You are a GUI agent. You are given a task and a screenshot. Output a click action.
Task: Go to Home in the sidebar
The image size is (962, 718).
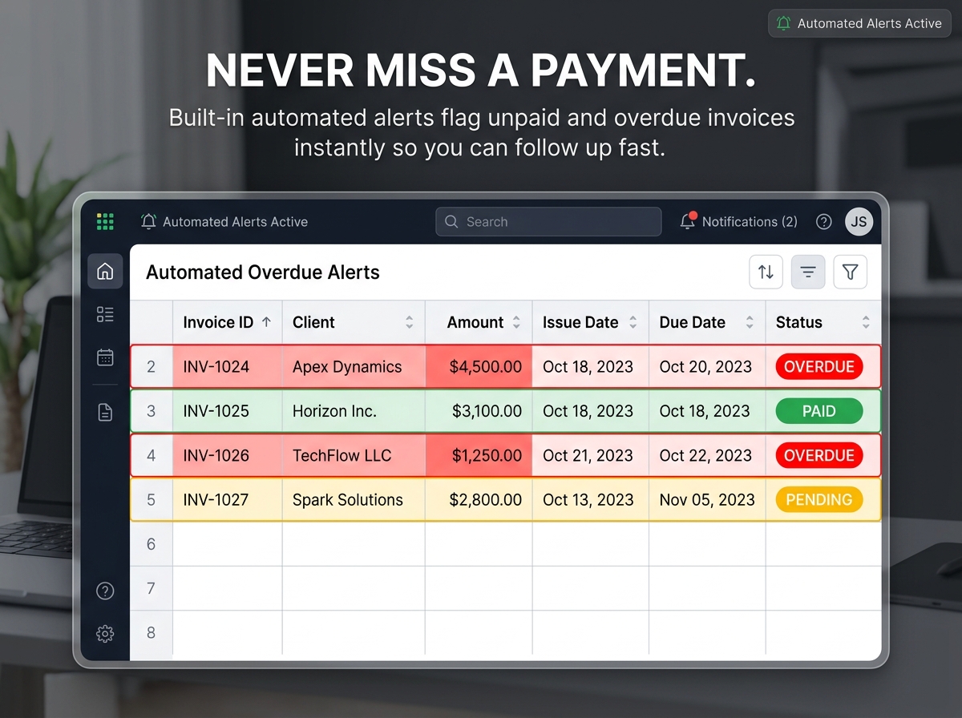pyautogui.click(x=105, y=272)
